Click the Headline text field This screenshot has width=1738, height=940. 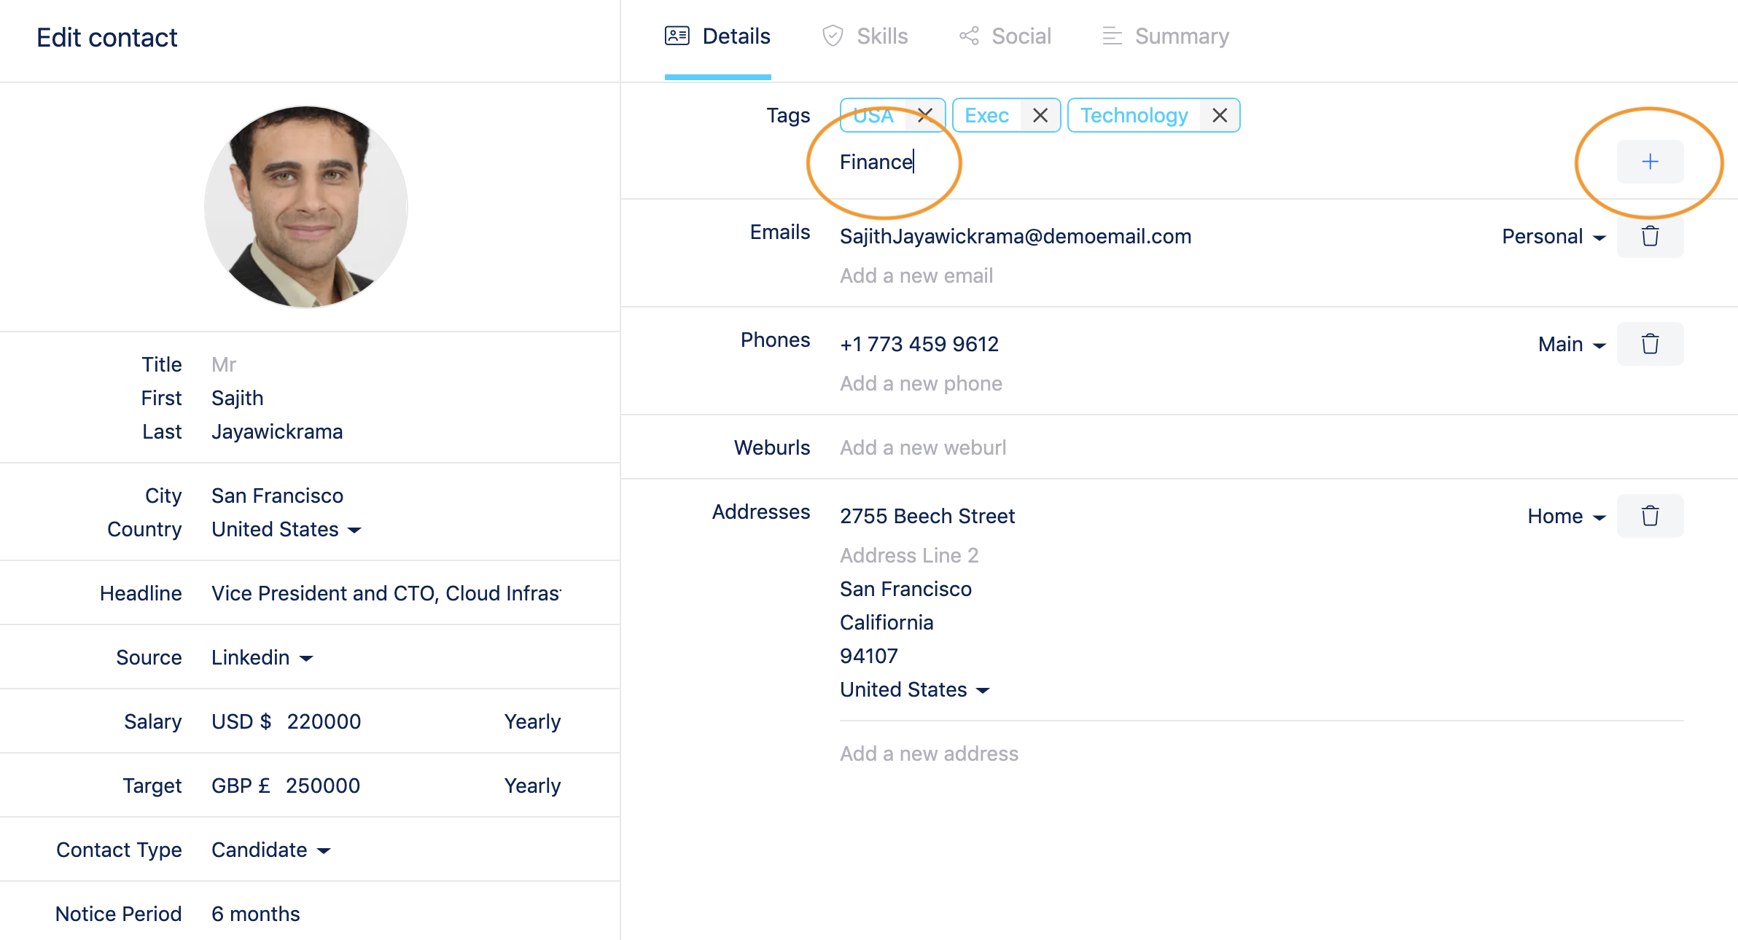tap(386, 594)
